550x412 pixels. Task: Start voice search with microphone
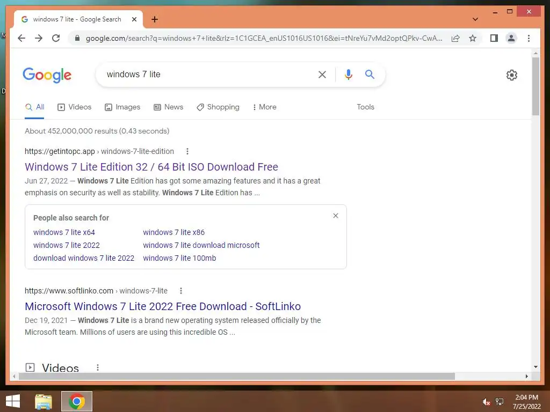coord(348,74)
